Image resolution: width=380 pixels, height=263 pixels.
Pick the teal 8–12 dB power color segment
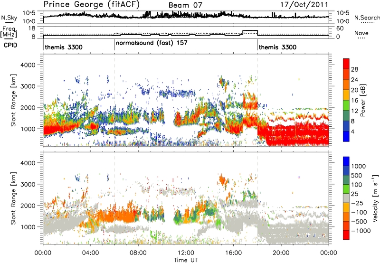pos(346,116)
